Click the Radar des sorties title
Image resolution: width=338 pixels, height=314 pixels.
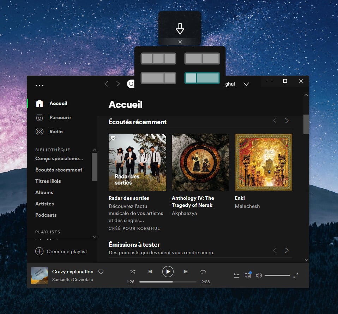(129, 198)
